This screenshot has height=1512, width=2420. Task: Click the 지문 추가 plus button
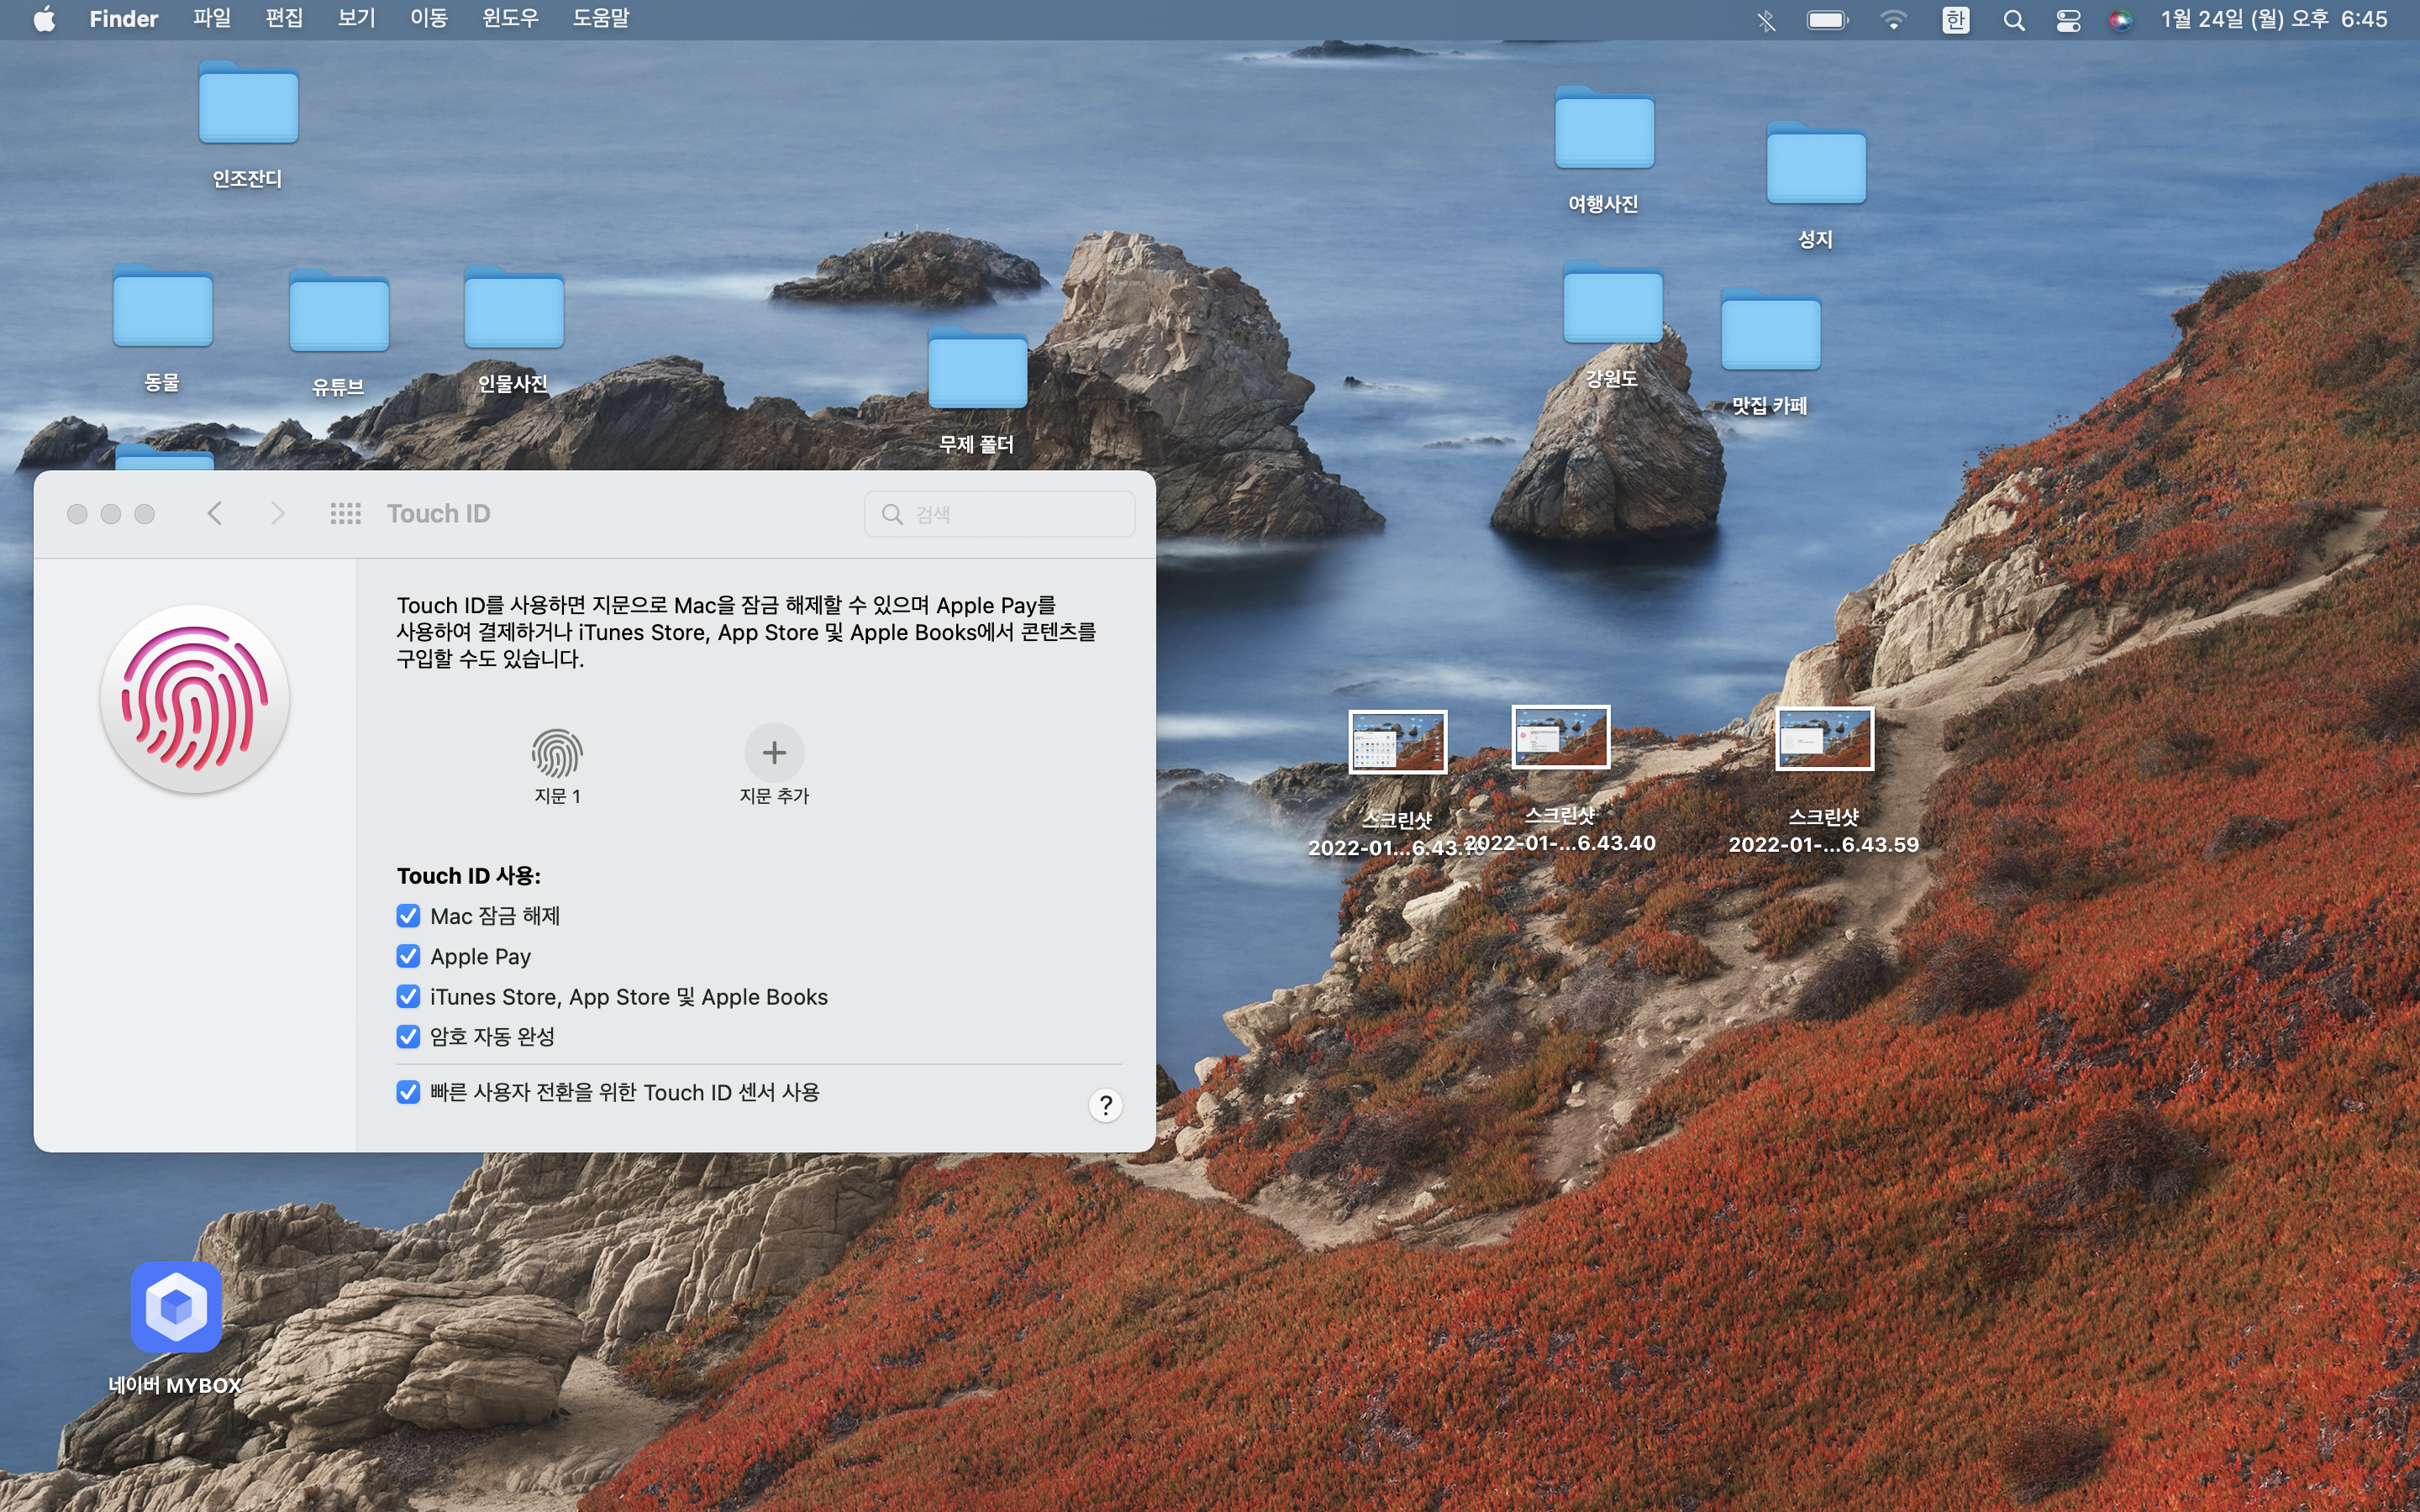(774, 753)
